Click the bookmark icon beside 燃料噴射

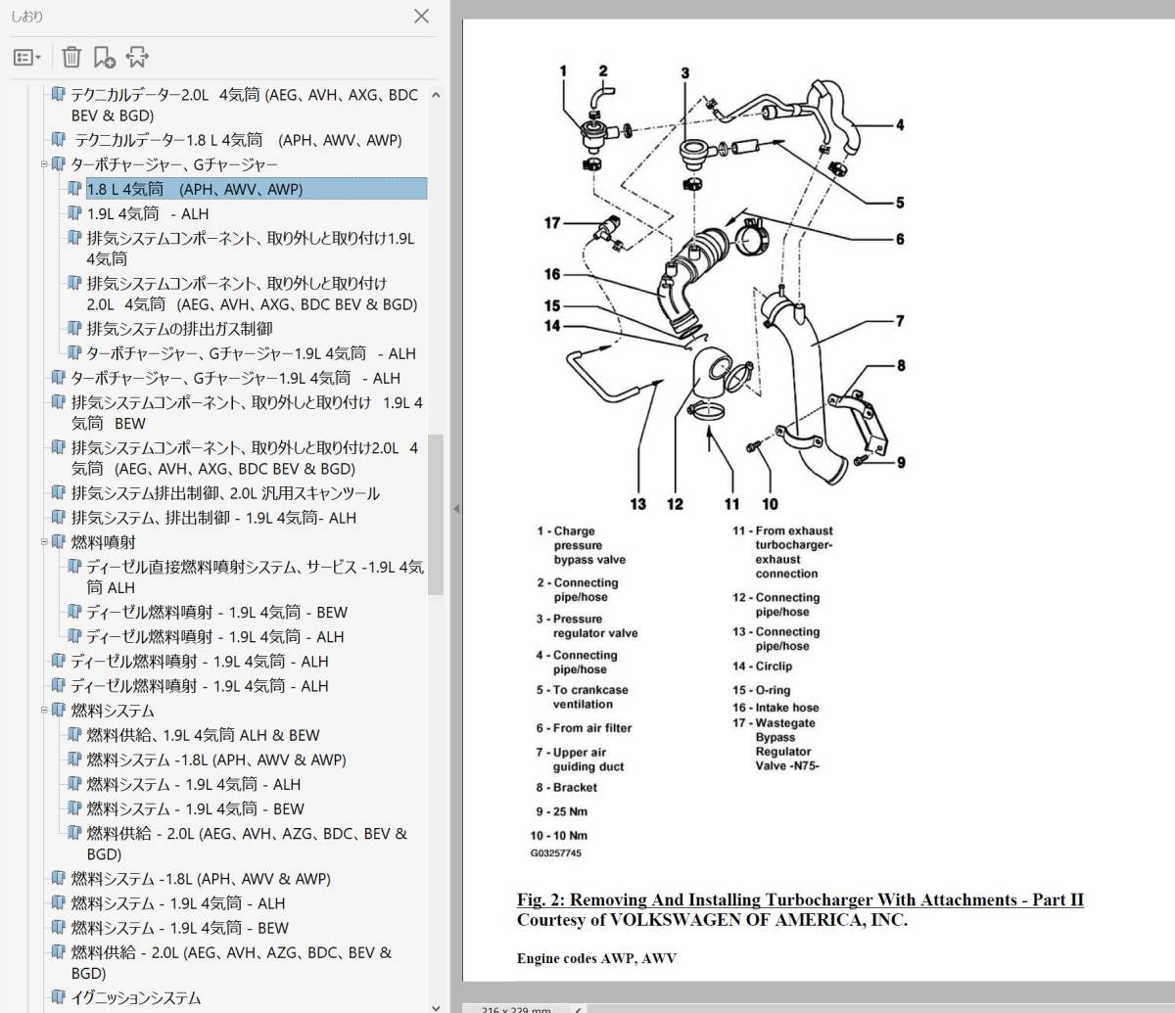click(60, 542)
